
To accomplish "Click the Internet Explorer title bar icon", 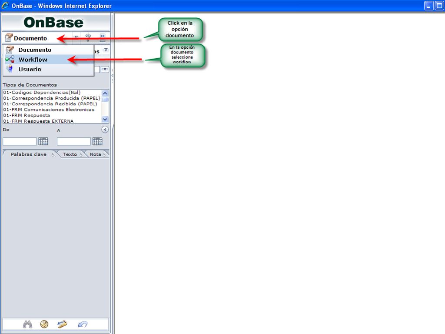I will pyautogui.click(x=5, y=5).
